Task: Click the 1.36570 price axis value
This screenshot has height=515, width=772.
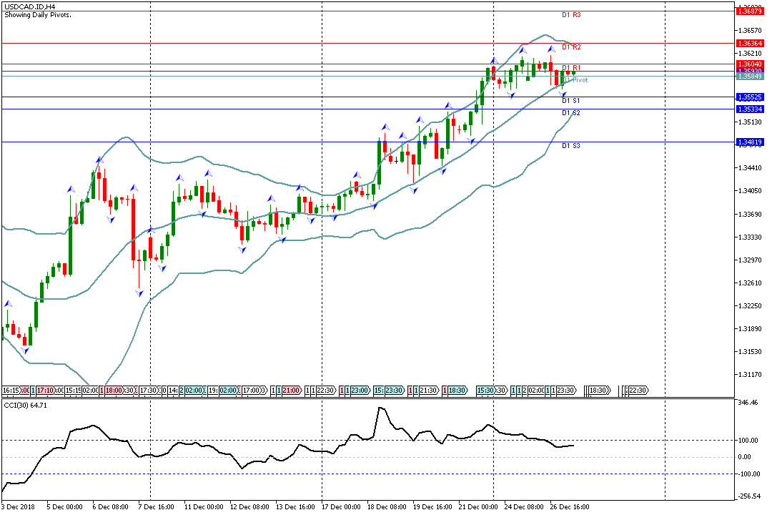Action: 750,30
